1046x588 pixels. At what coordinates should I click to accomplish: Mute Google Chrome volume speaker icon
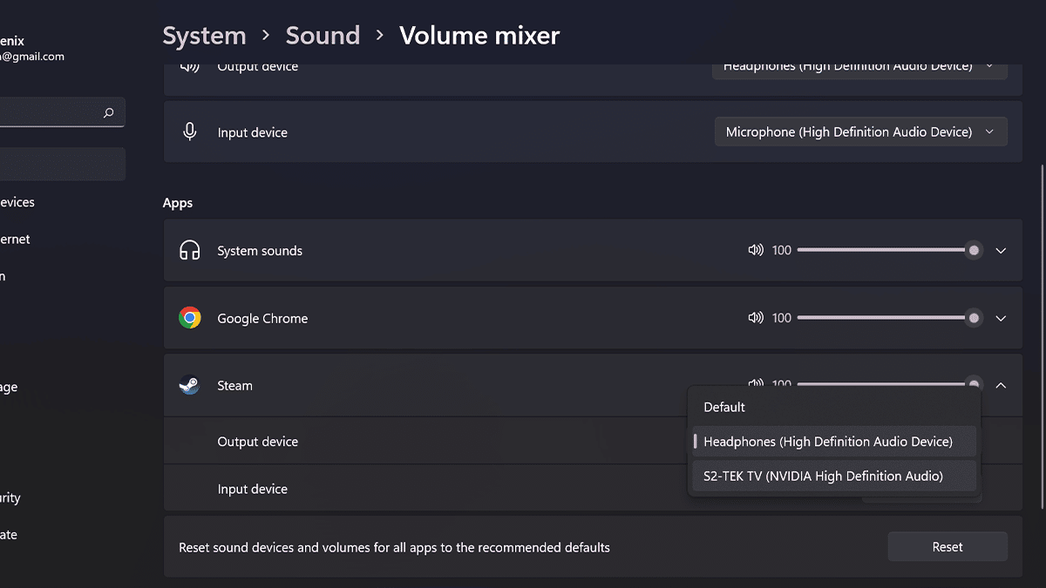(x=756, y=318)
